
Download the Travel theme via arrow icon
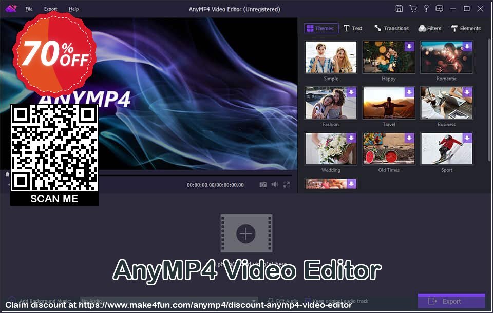point(409,92)
